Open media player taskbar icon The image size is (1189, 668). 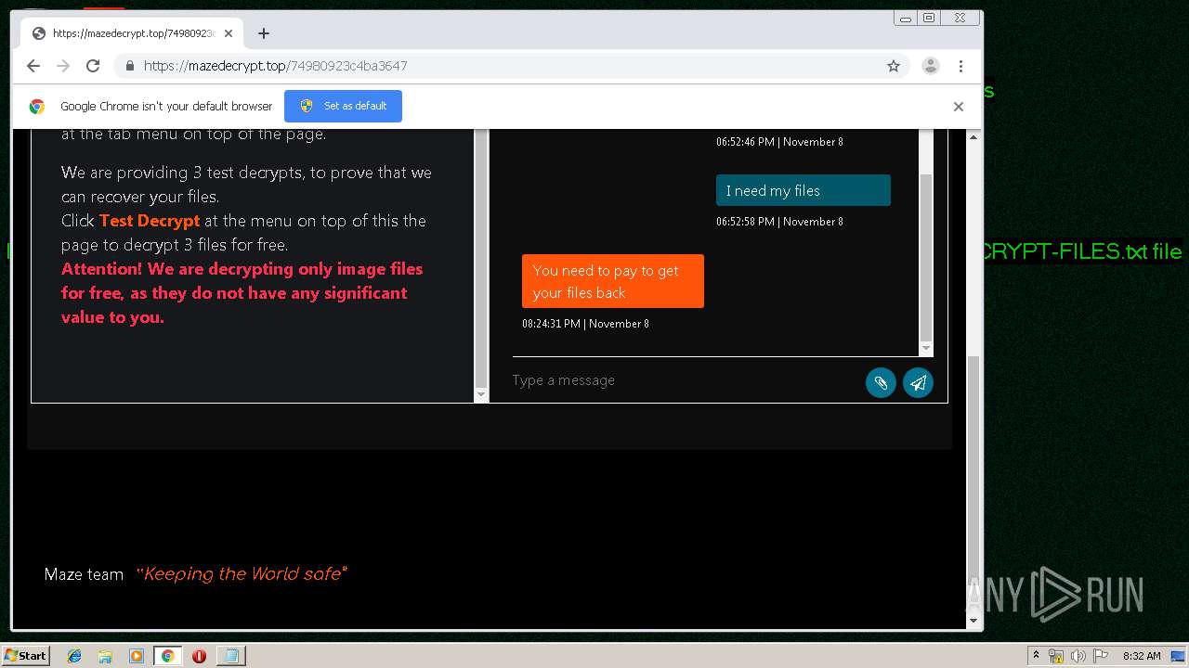click(x=137, y=656)
